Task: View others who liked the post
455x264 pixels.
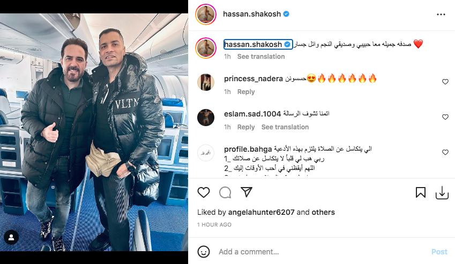Action: point(323,212)
